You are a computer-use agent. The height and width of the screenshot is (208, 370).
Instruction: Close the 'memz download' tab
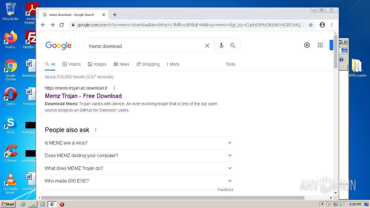click(x=104, y=15)
